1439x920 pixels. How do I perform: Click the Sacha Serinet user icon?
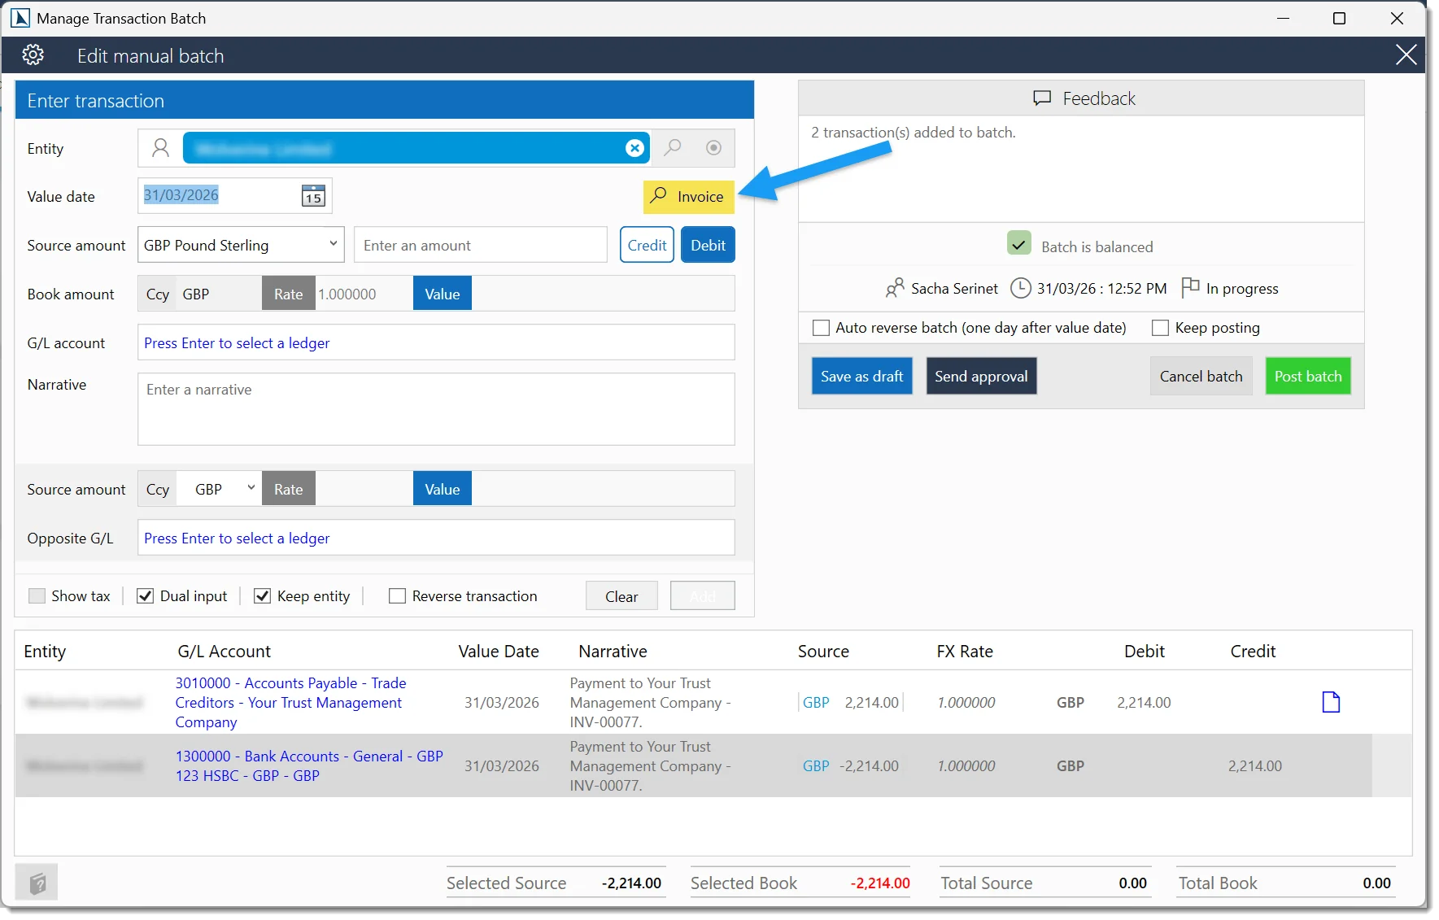pyautogui.click(x=895, y=288)
